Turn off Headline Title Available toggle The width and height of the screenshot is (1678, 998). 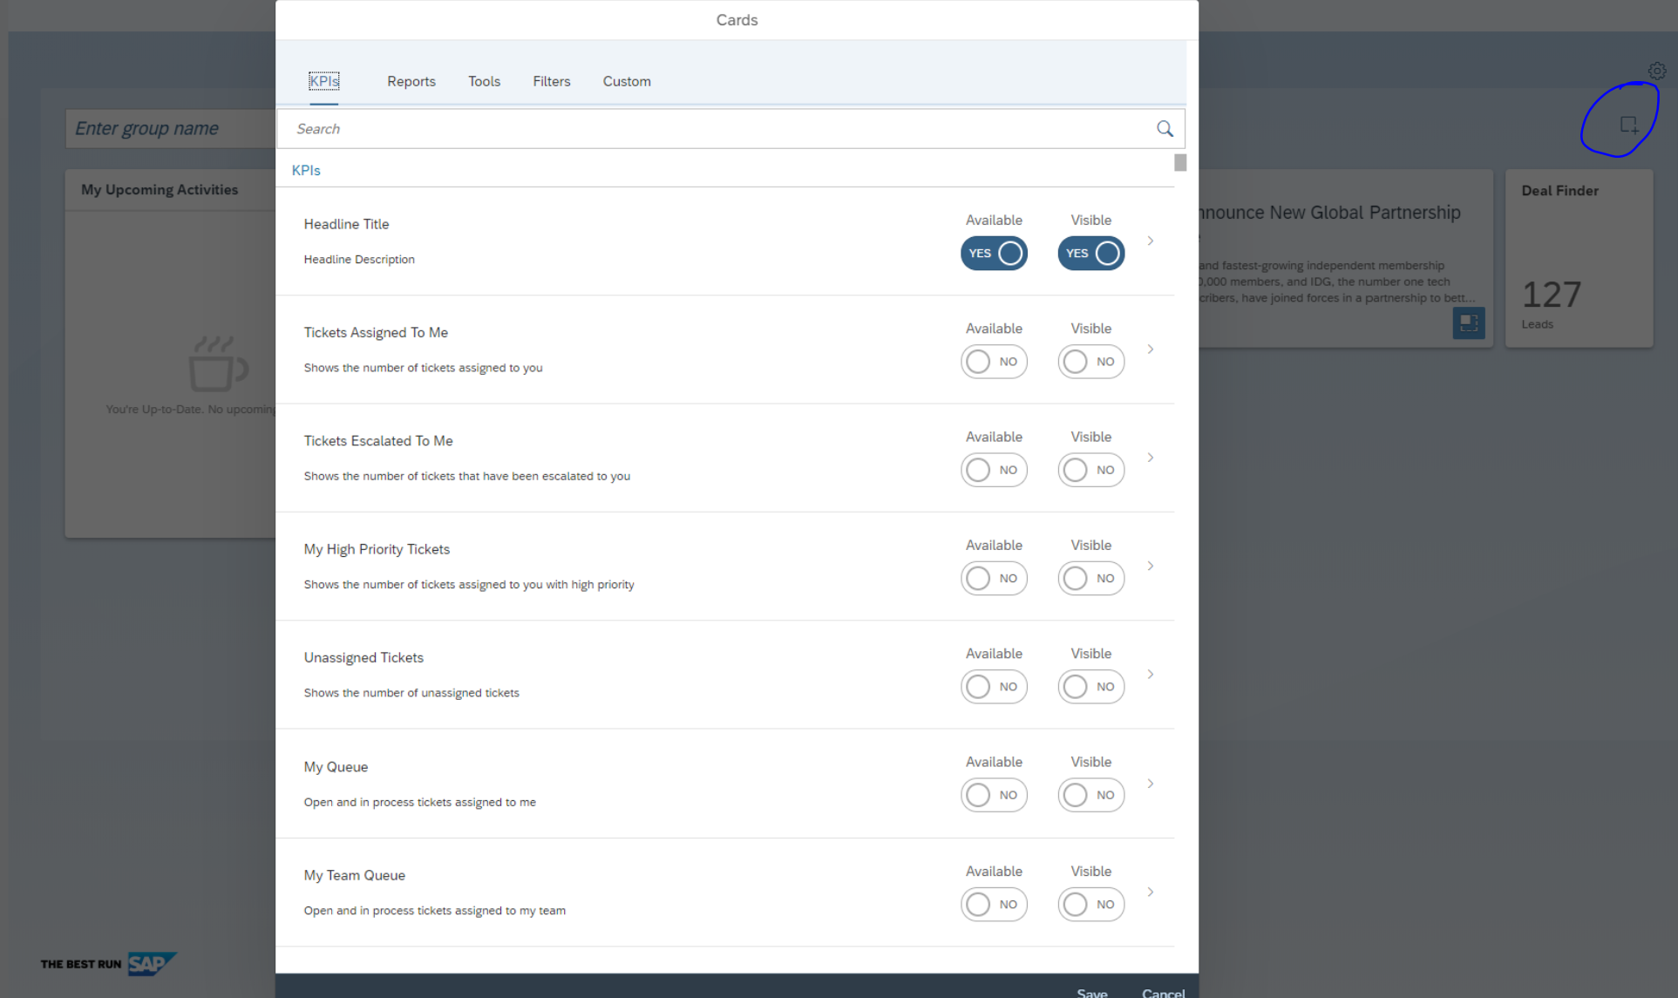994,254
